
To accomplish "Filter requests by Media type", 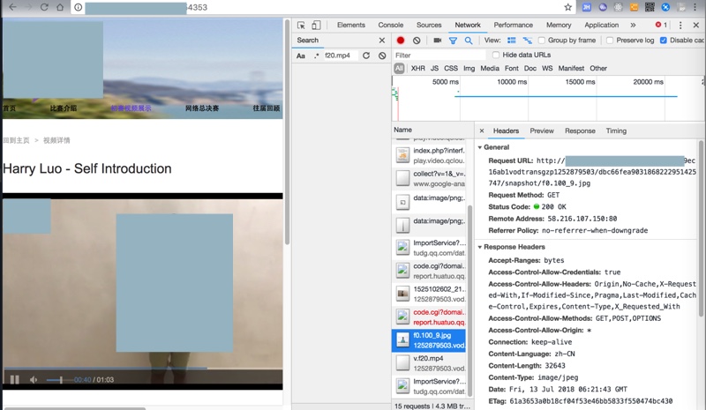I will click(490, 68).
